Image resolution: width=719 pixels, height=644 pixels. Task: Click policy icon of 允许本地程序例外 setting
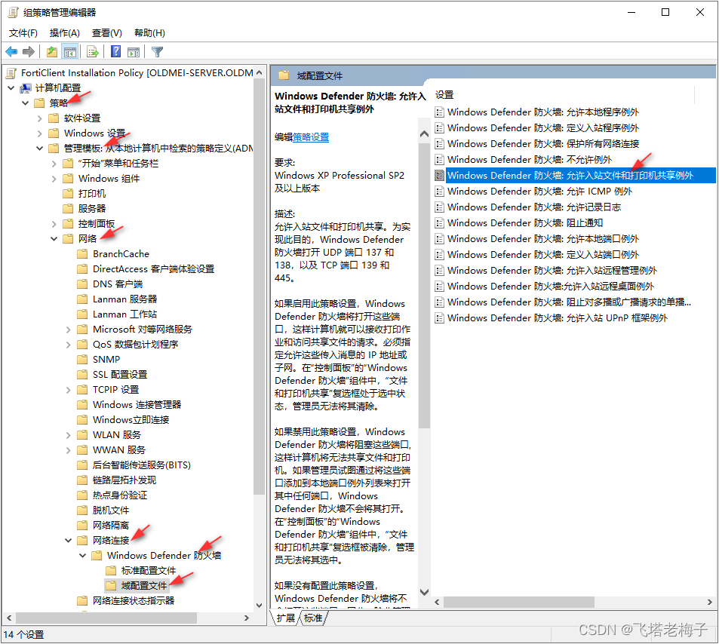(x=439, y=112)
